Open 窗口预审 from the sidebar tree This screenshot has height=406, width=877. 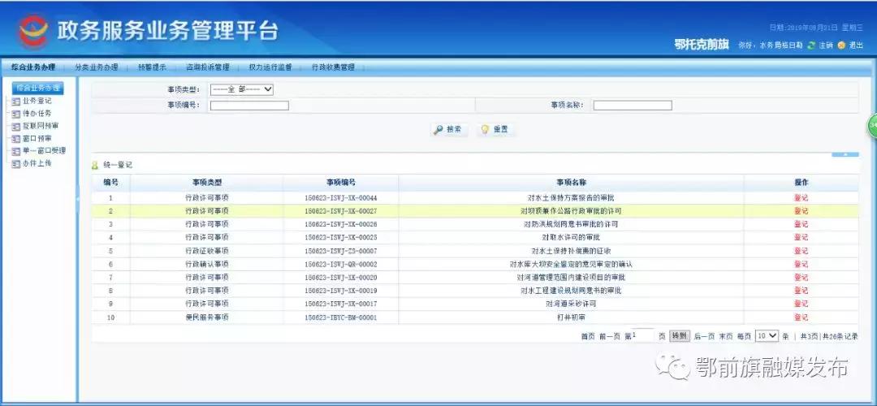(37, 139)
